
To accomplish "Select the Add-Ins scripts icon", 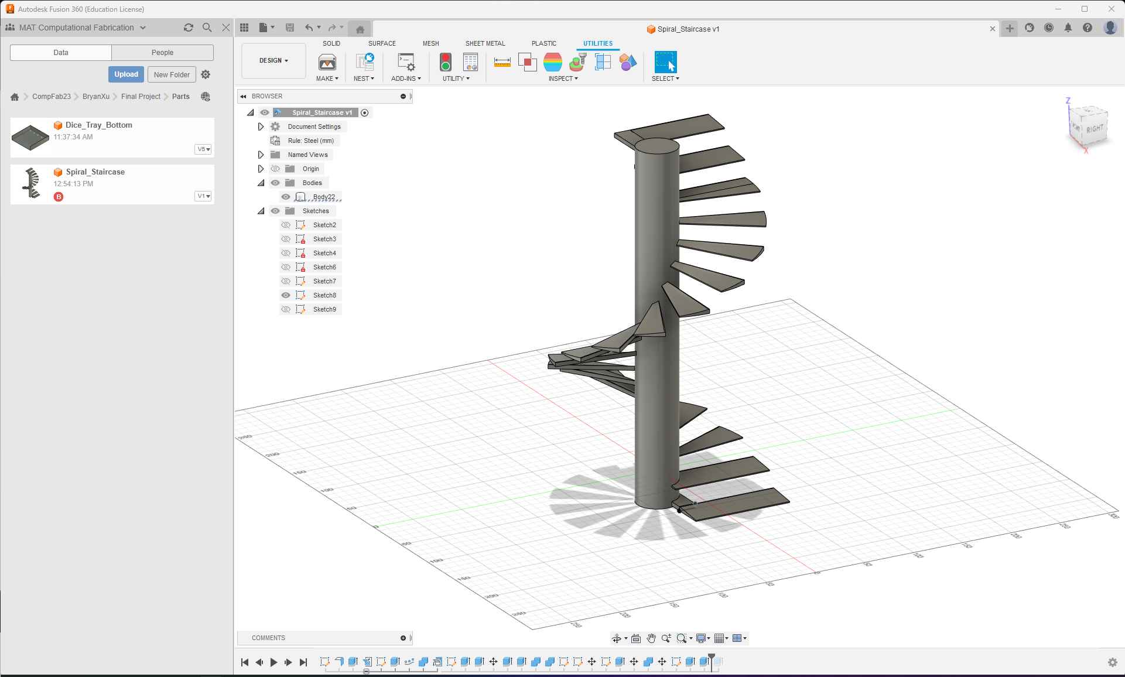I will [x=405, y=63].
